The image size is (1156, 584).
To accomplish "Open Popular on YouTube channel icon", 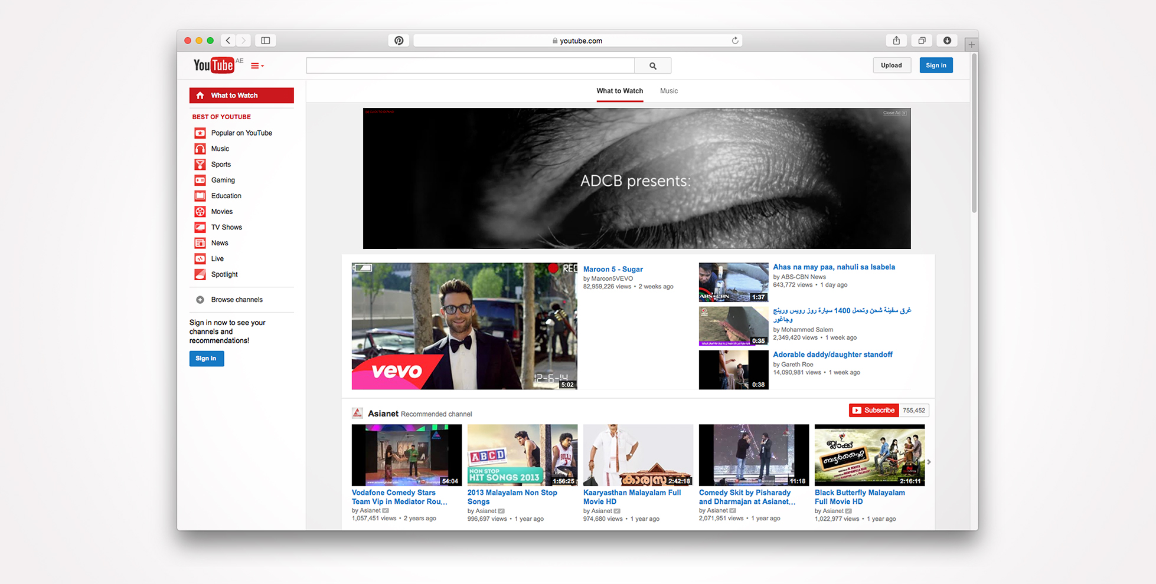I will coord(200,133).
